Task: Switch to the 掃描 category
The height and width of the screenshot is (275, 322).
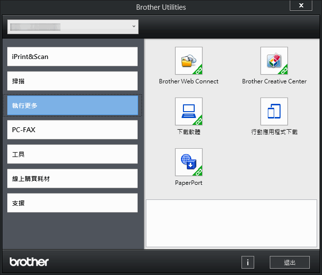Action: click(72, 81)
